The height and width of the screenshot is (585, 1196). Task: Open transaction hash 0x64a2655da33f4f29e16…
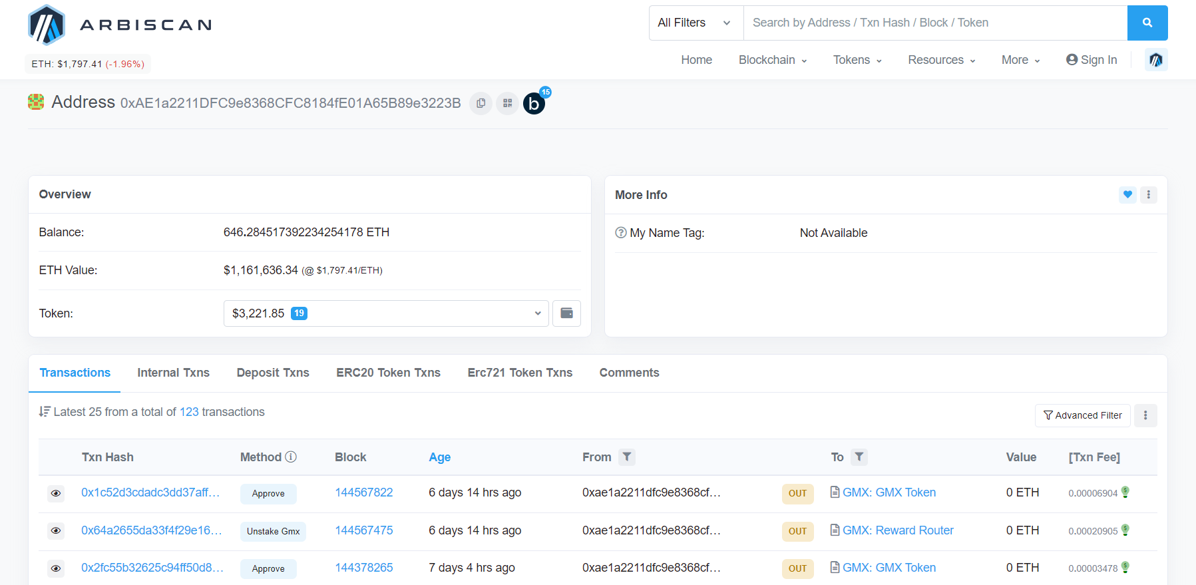pyautogui.click(x=151, y=530)
